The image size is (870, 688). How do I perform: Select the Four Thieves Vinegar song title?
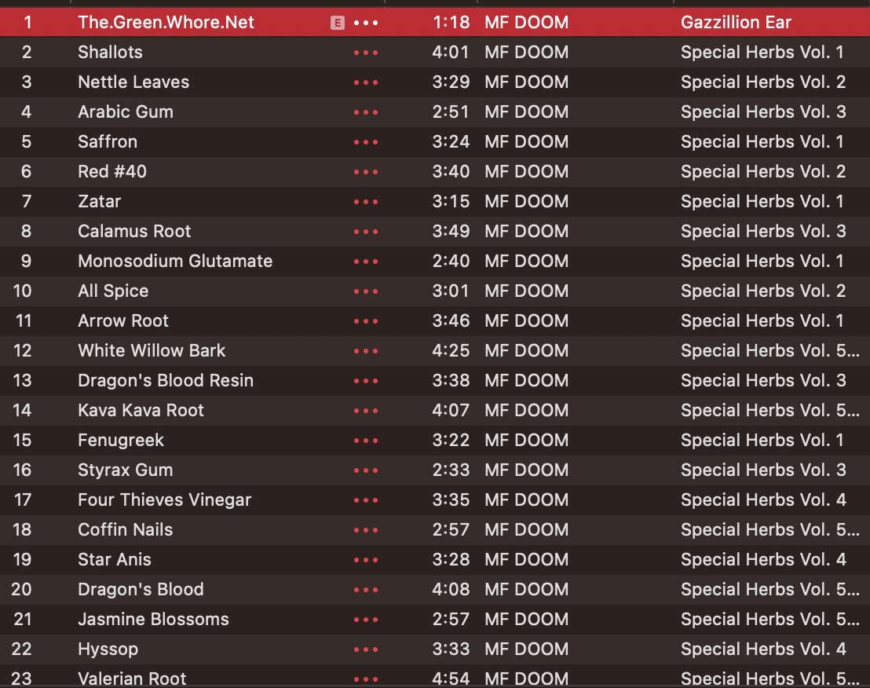pos(164,500)
